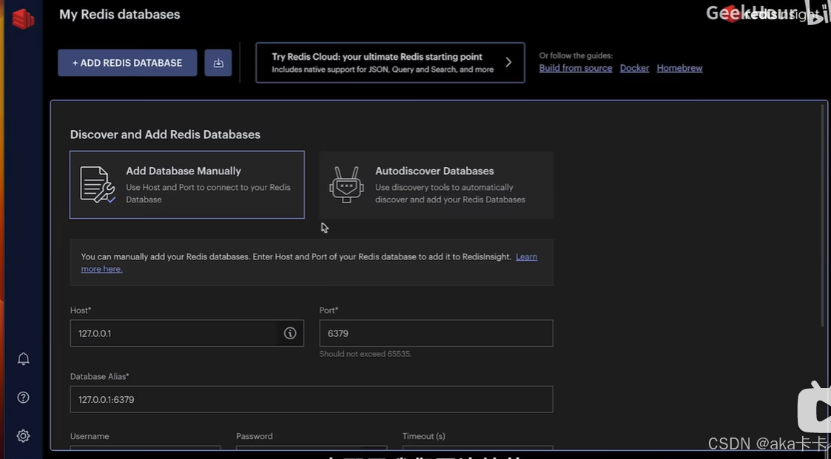Focus the Port input field
Viewport: 831px width, 459px height.
point(436,333)
